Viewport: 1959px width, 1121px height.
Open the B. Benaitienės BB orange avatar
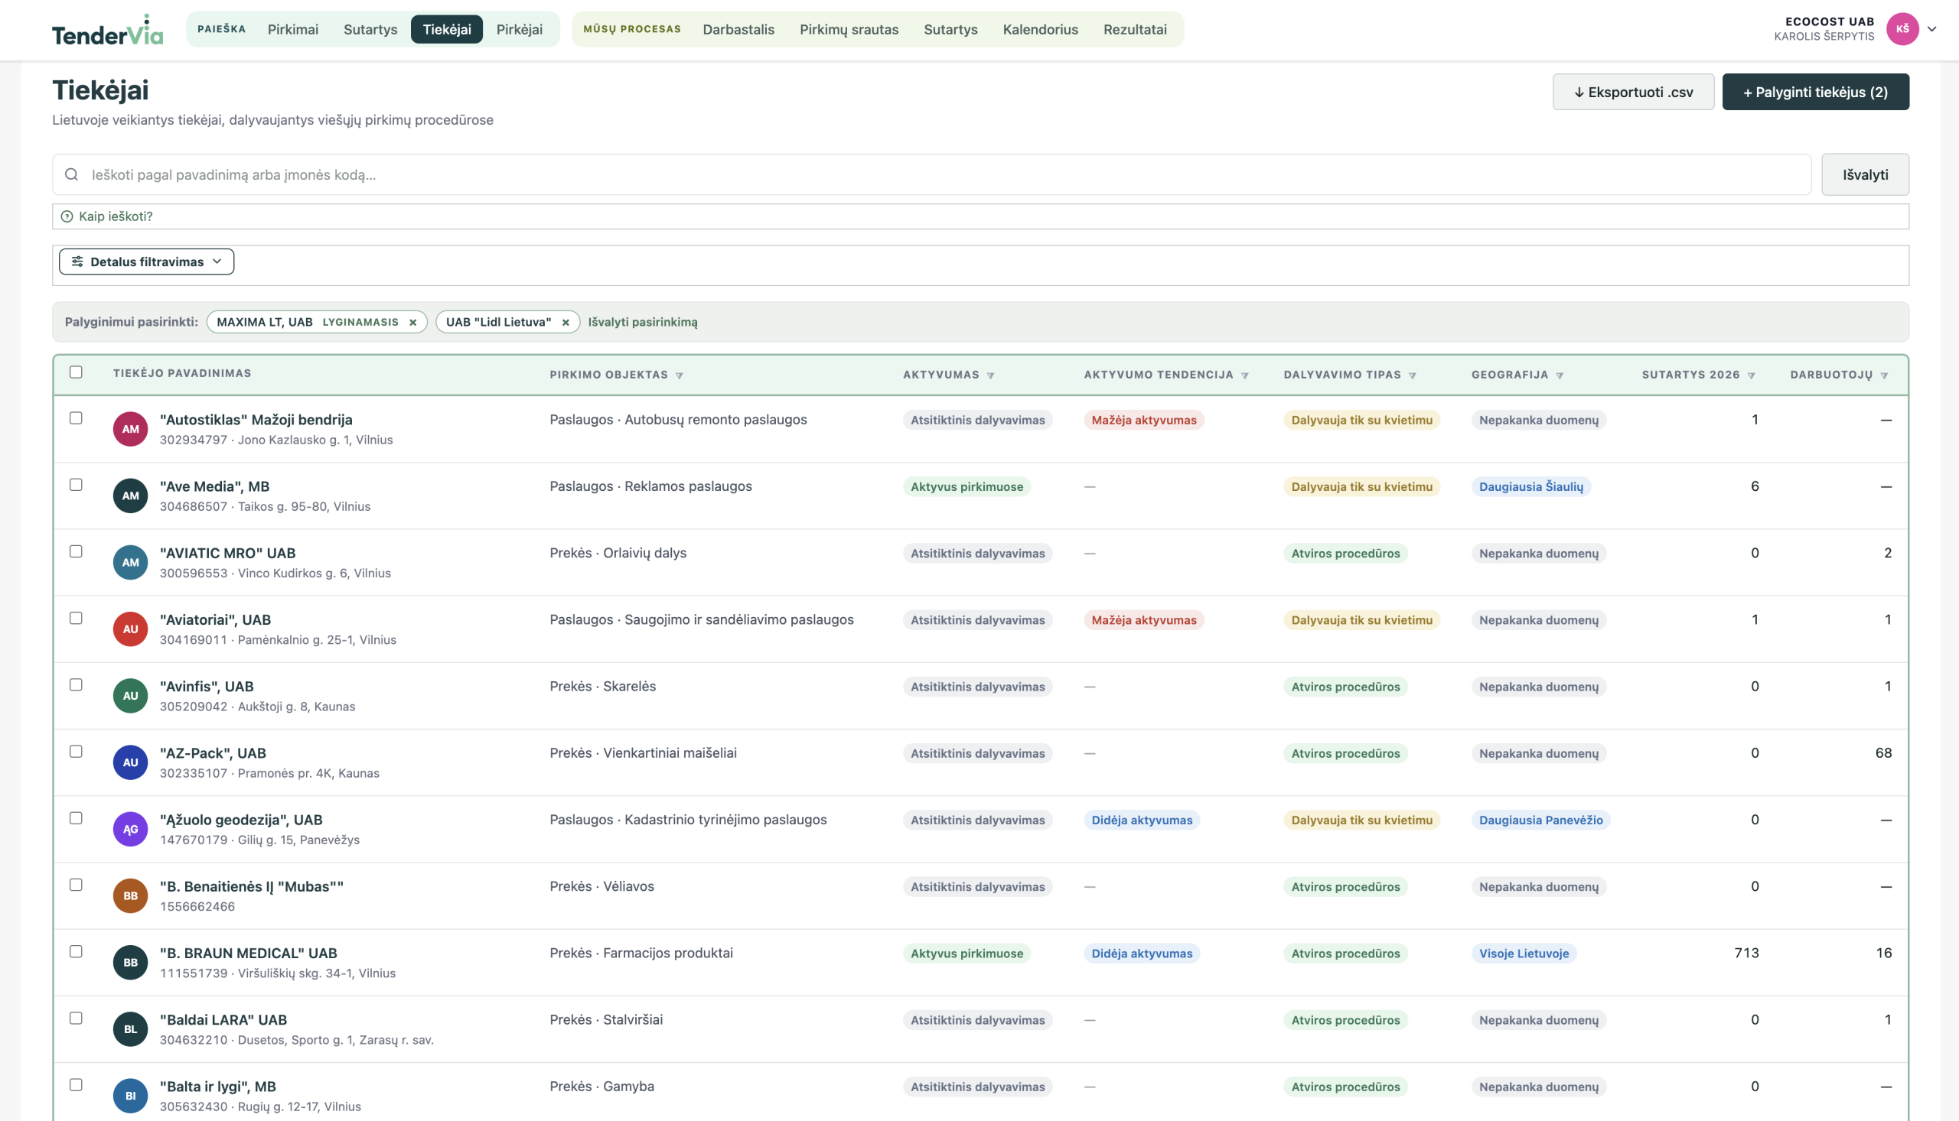click(x=130, y=896)
